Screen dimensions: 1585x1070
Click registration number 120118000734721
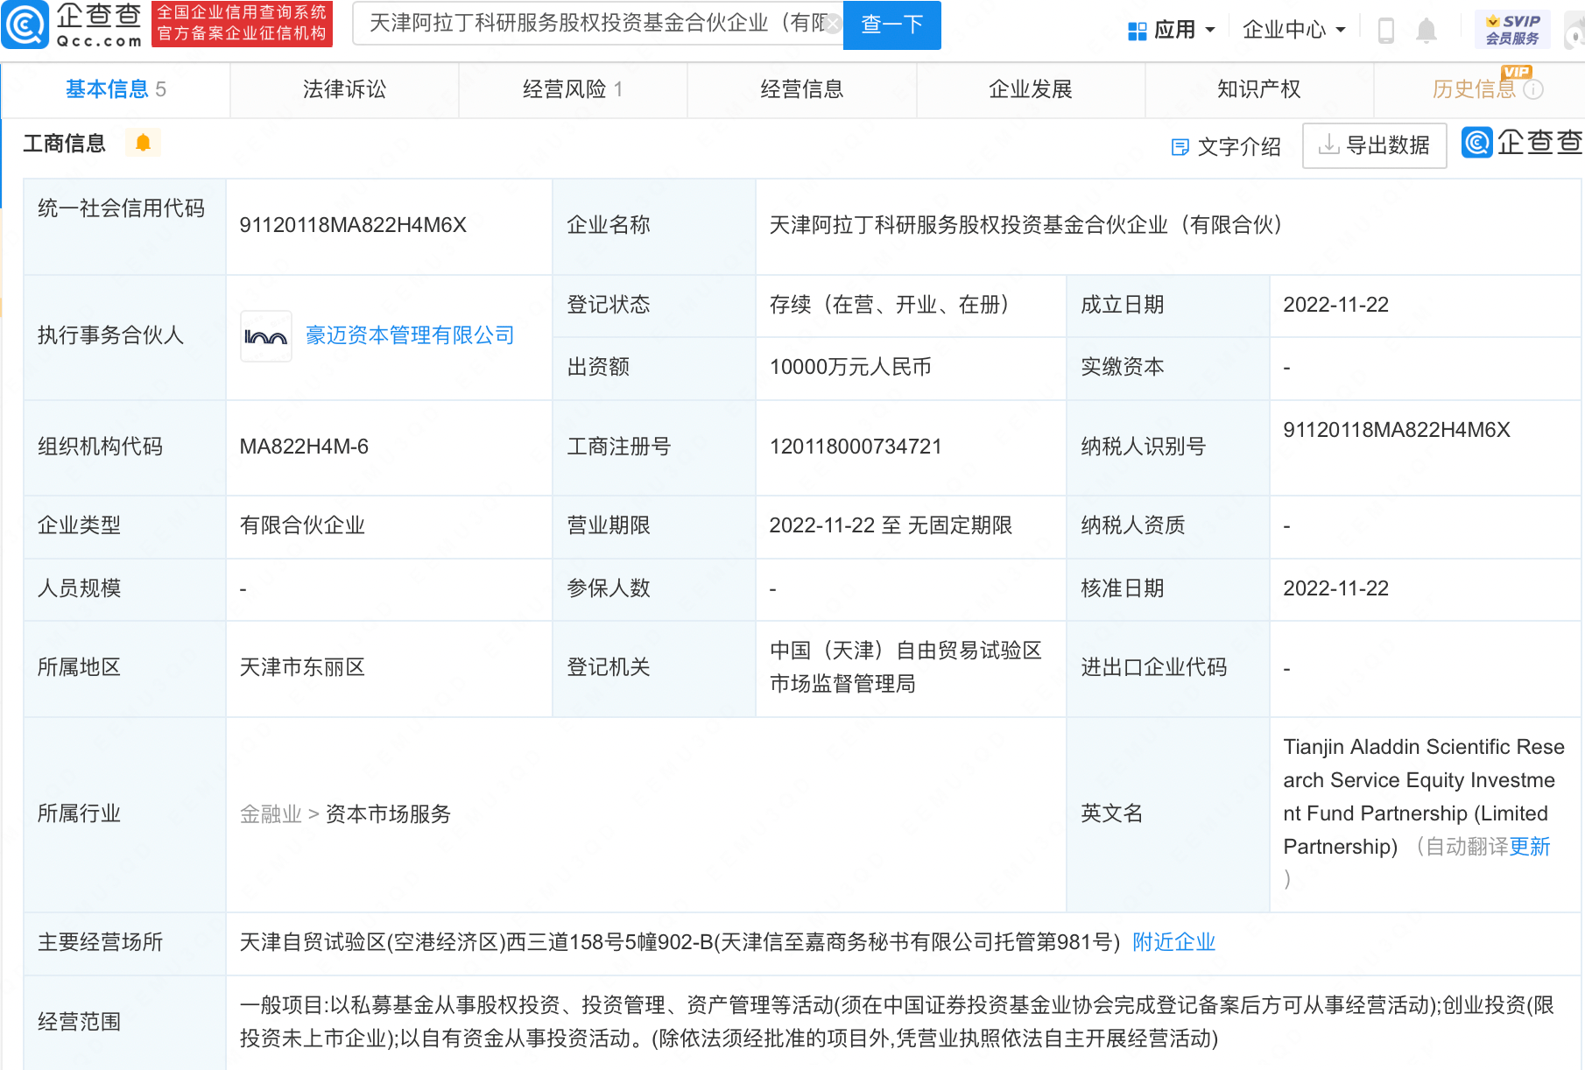pyautogui.click(x=856, y=447)
